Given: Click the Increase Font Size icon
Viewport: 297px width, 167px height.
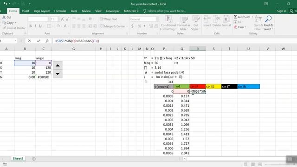Looking at the screenshot, I should [x=63, y=19].
